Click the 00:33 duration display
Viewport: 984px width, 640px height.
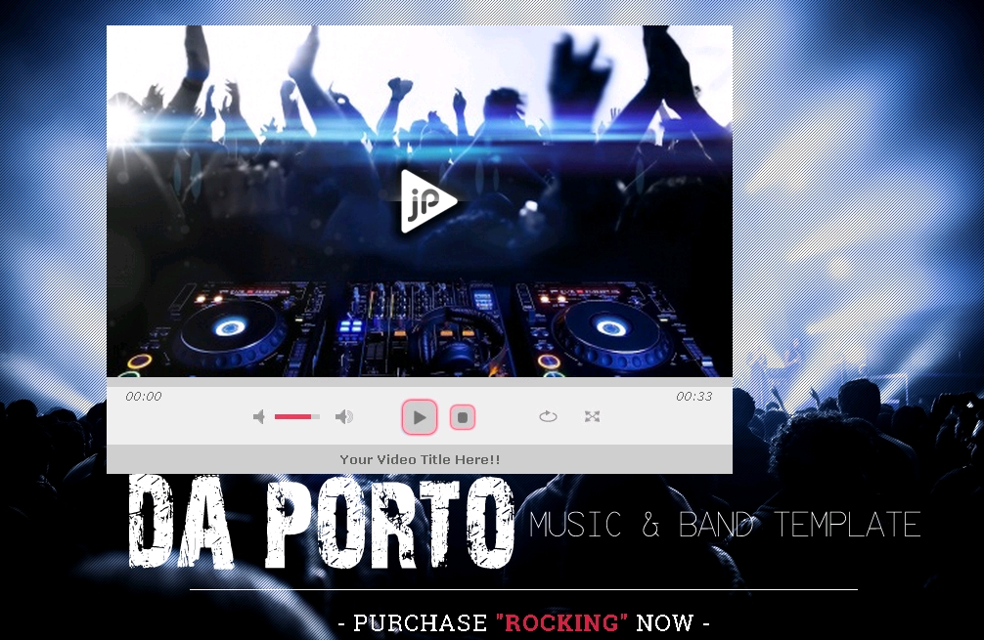[x=693, y=397]
